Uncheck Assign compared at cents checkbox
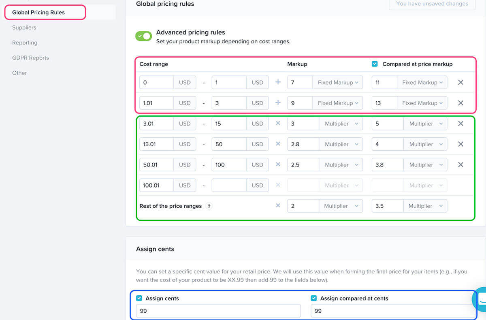This screenshot has height=320, width=486. (x=313, y=298)
